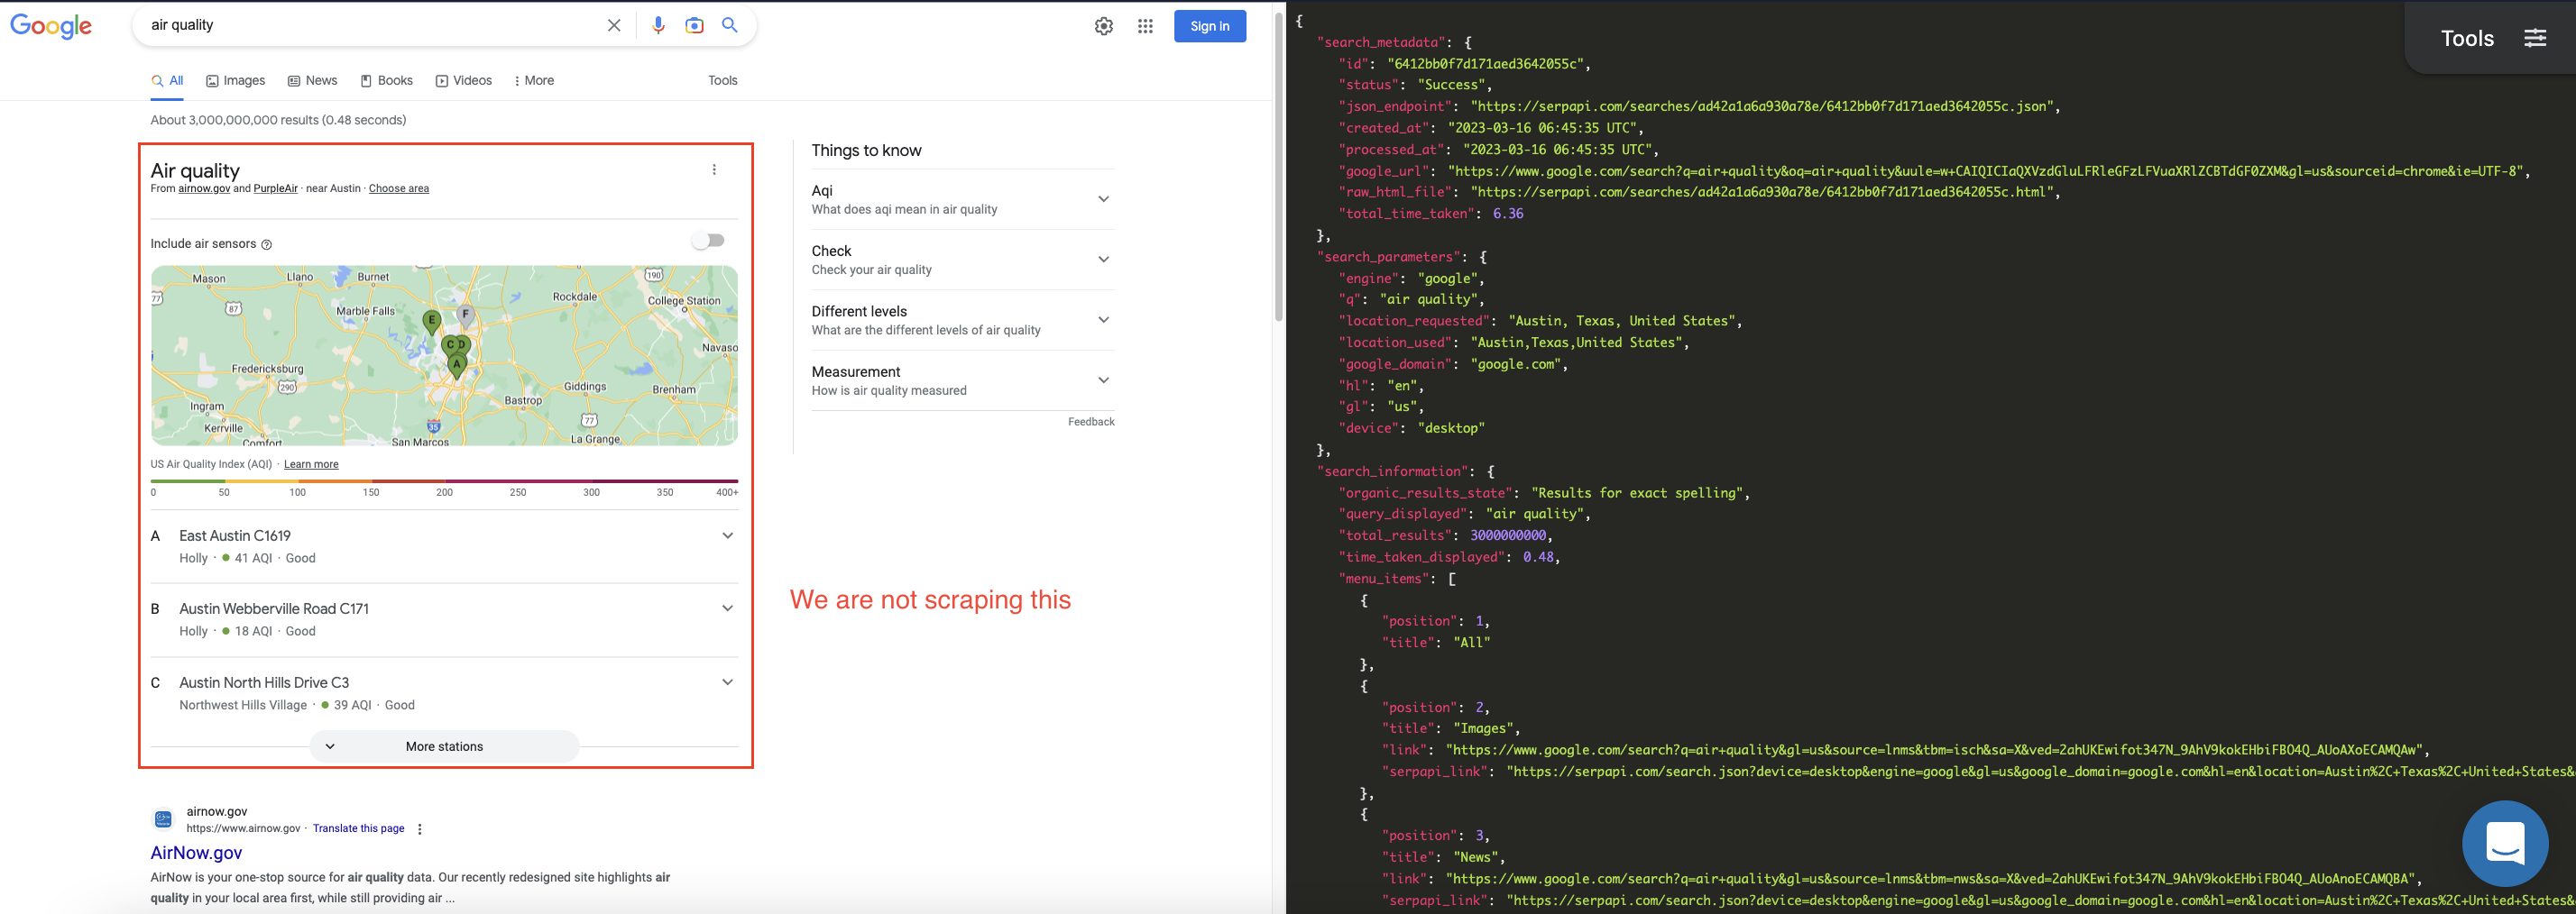This screenshot has width=2576, height=914.
Task: Open the AirNow.gov result link
Action: click(x=196, y=852)
